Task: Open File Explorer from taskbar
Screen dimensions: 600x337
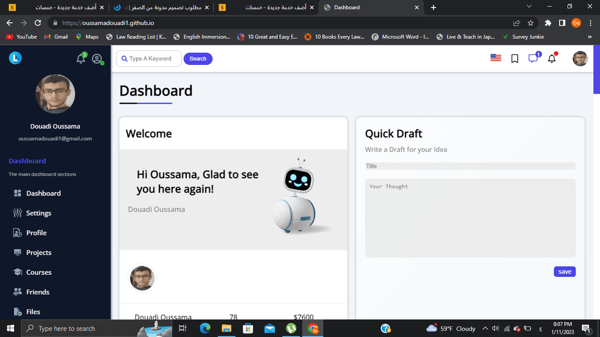Action: click(227, 328)
